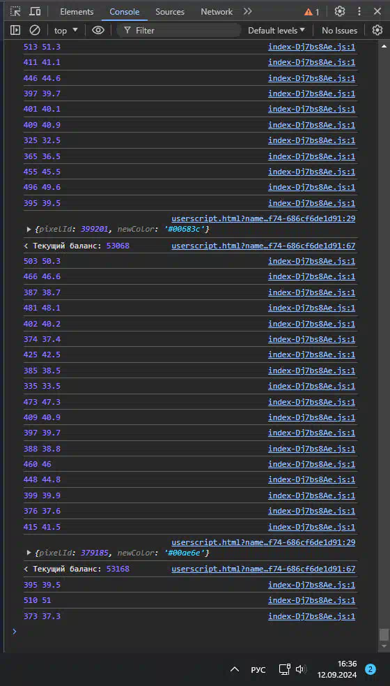The image size is (390, 686).
Task: Open the top JavaScript context dropdown
Action: click(66, 30)
